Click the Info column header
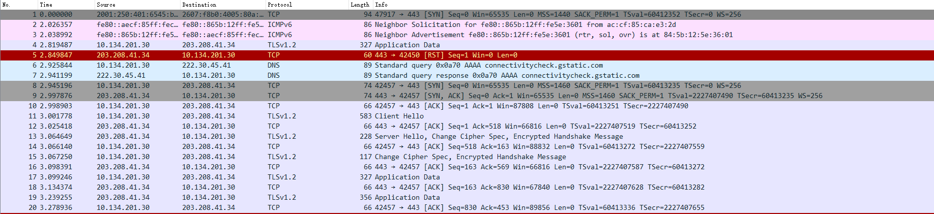Image resolution: width=934 pixels, height=214 pixels. click(653, 5)
